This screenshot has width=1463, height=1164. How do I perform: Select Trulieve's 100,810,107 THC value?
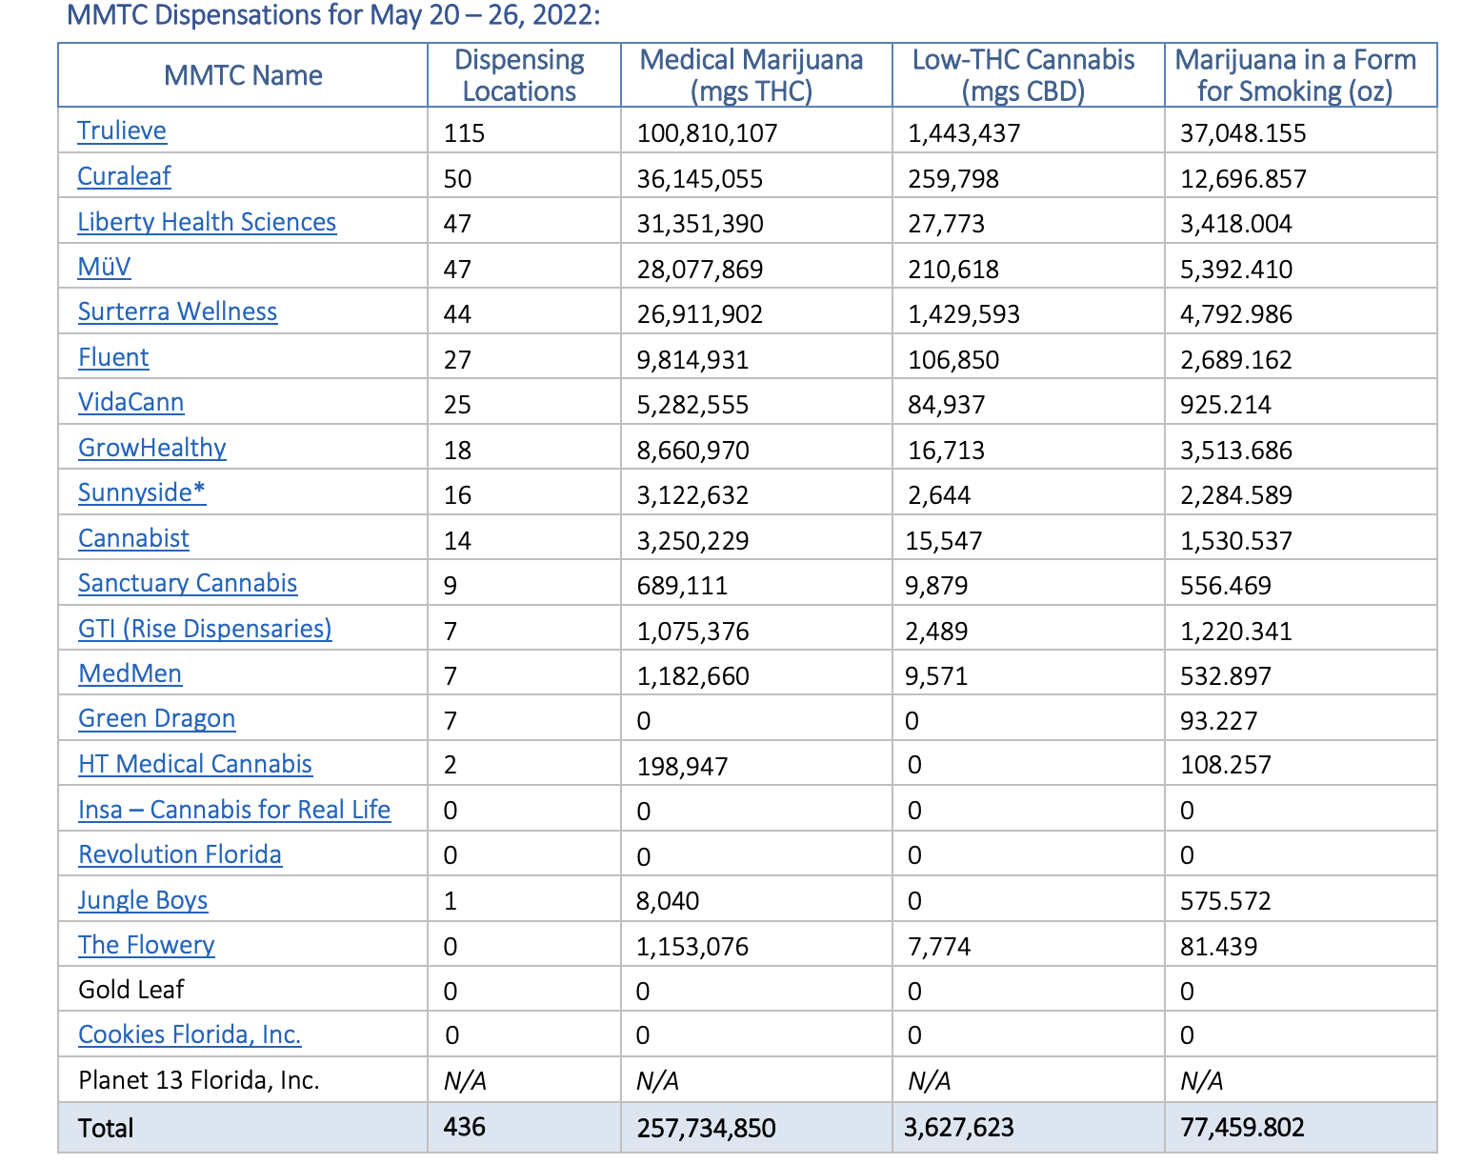click(708, 133)
